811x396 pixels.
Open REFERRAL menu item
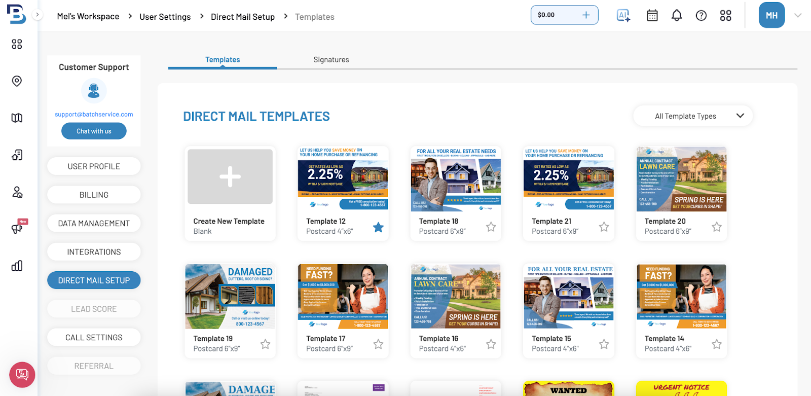coord(94,366)
